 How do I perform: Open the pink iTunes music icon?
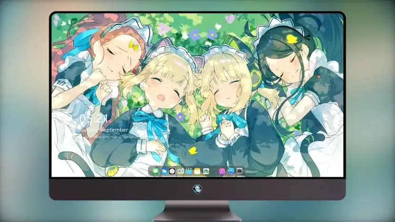click(x=222, y=171)
